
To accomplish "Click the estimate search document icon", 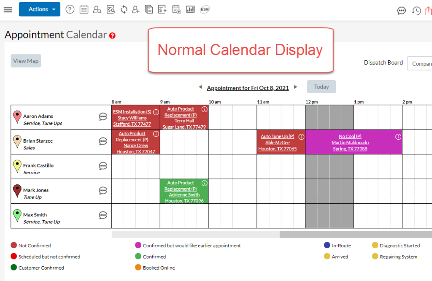I will (111, 9).
